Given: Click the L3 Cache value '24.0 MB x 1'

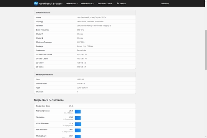Looking at the screenshot, I should click(x=81, y=67).
